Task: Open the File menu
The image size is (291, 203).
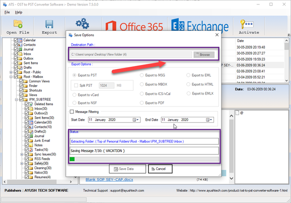Action: [x=8, y=12]
